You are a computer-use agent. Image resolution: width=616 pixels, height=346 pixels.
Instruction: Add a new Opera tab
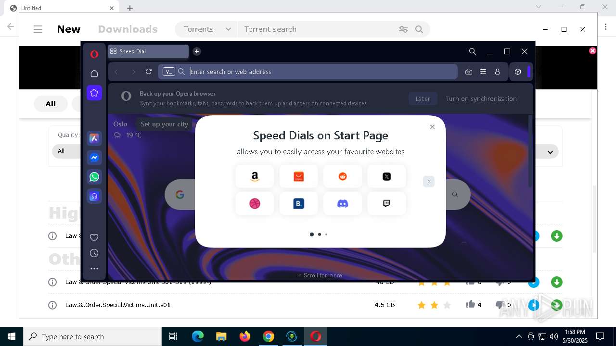197,51
